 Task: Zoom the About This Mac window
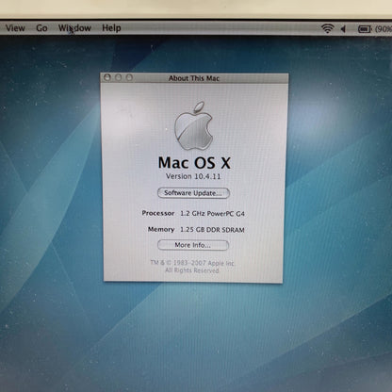(129, 77)
